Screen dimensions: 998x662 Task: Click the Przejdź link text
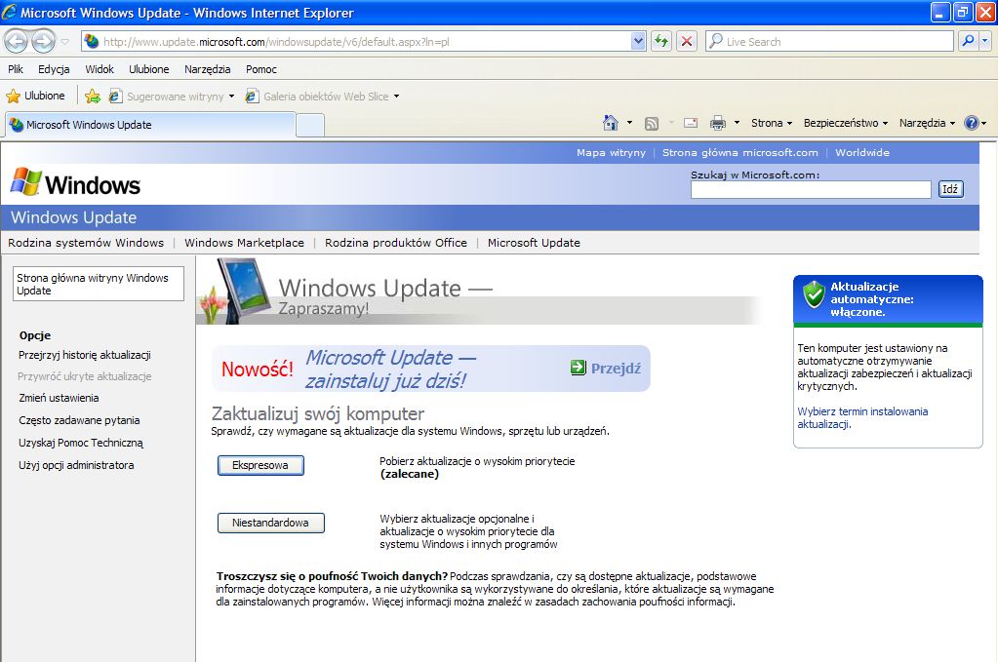pyautogui.click(x=616, y=369)
